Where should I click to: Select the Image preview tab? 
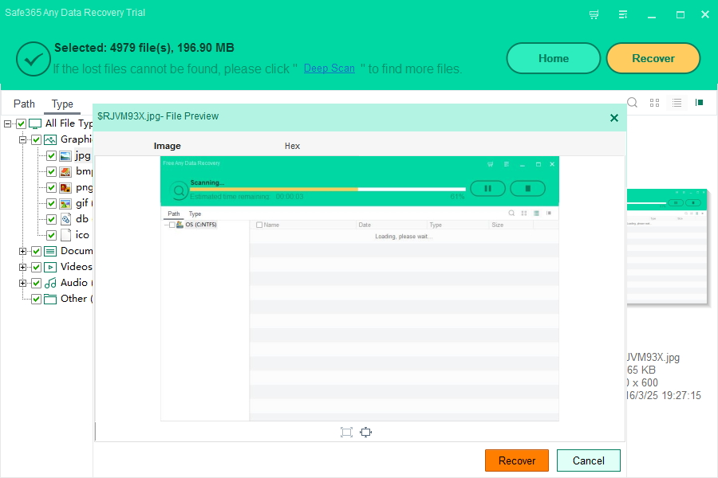point(168,146)
